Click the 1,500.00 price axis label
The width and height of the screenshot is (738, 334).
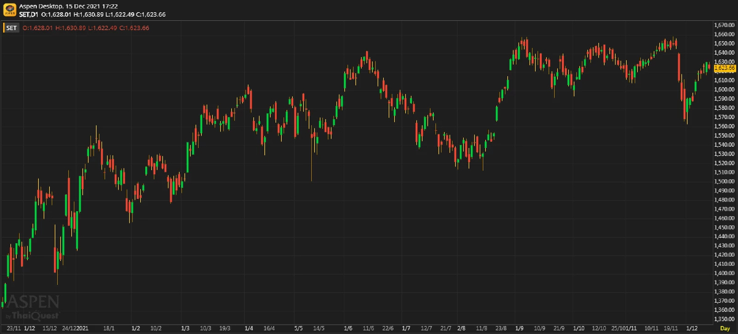(x=725, y=181)
